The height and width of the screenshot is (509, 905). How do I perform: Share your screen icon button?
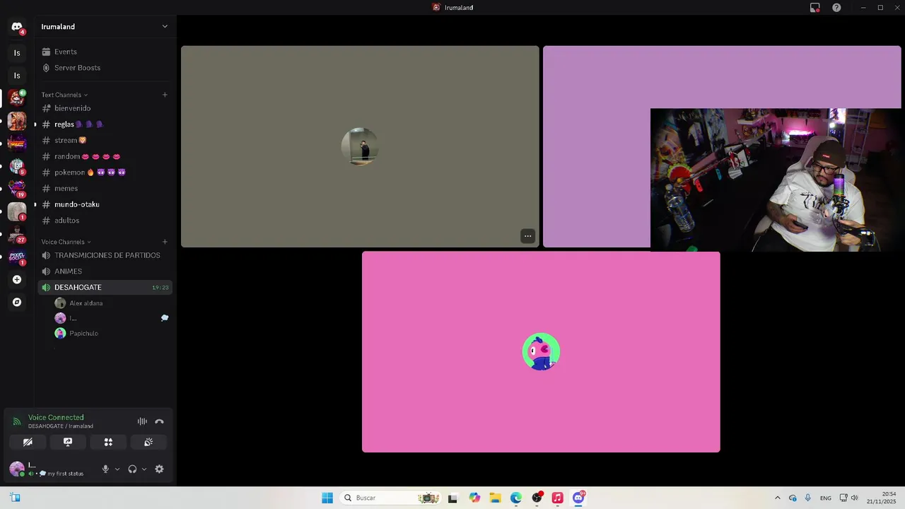click(x=68, y=442)
